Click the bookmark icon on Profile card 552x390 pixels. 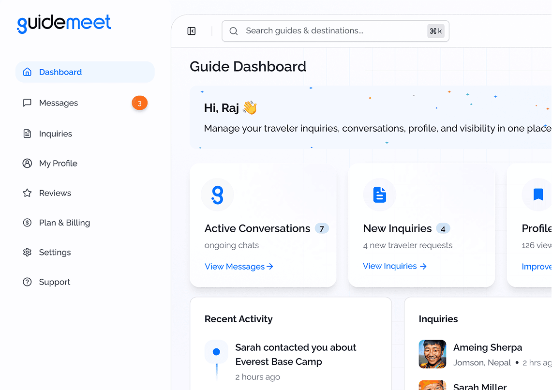[x=538, y=195]
